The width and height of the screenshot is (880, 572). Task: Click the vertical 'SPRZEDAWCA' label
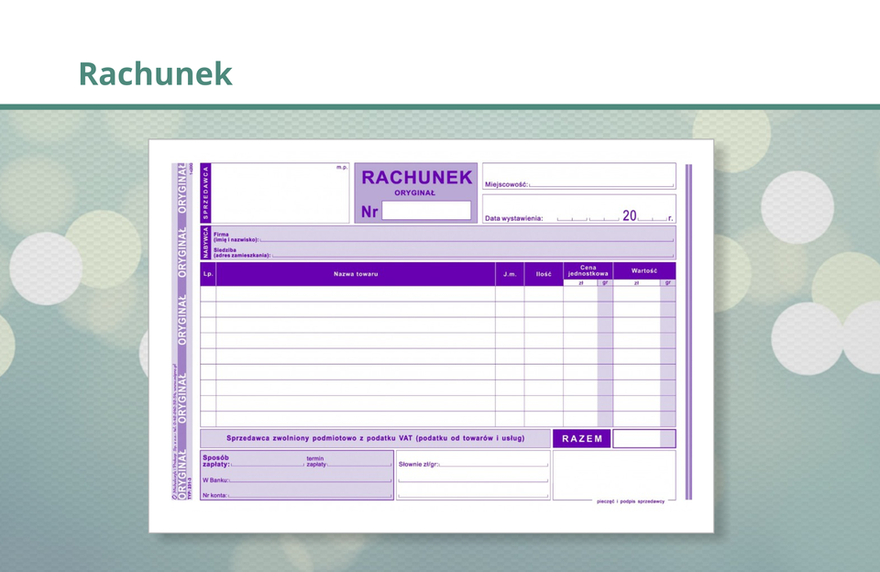coord(205,193)
